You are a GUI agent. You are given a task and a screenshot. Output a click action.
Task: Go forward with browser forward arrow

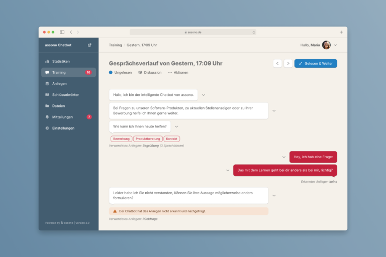click(78, 32)
